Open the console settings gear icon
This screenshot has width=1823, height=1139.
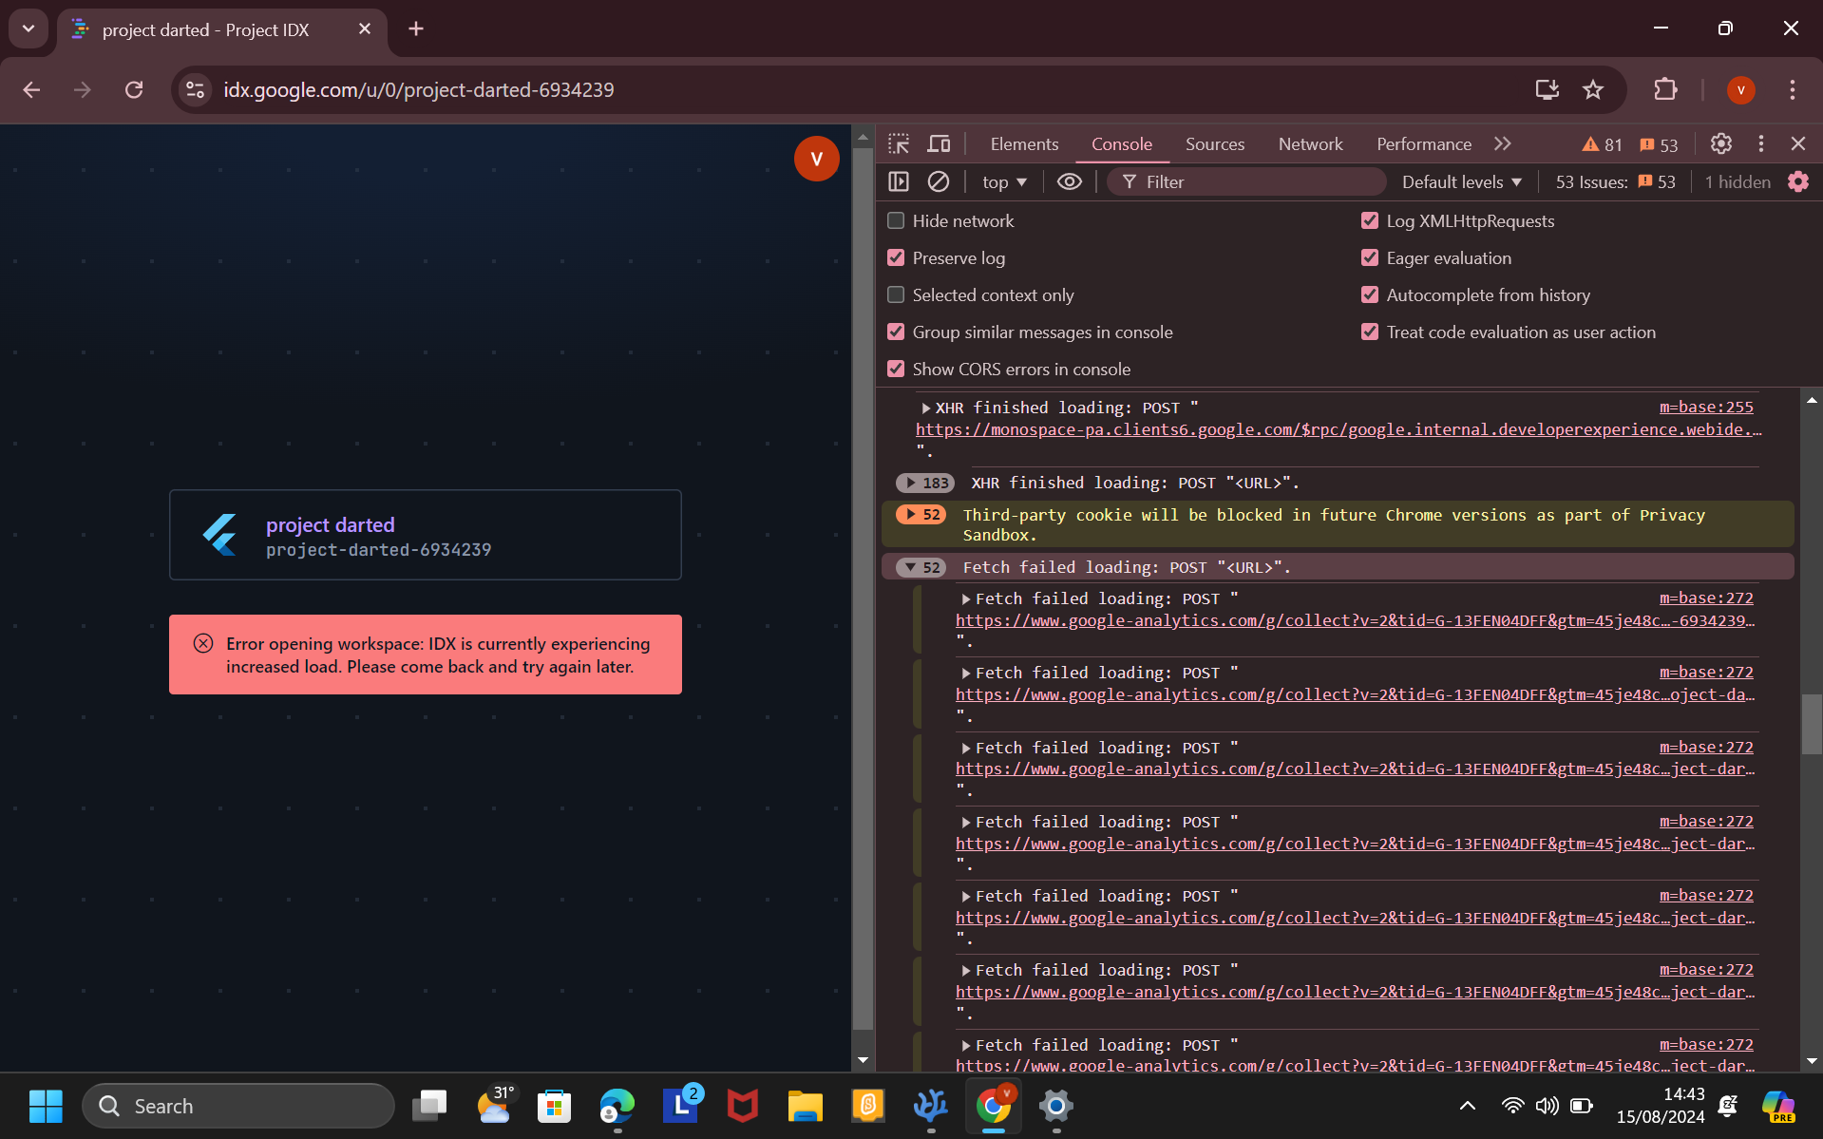[1797, 181]
